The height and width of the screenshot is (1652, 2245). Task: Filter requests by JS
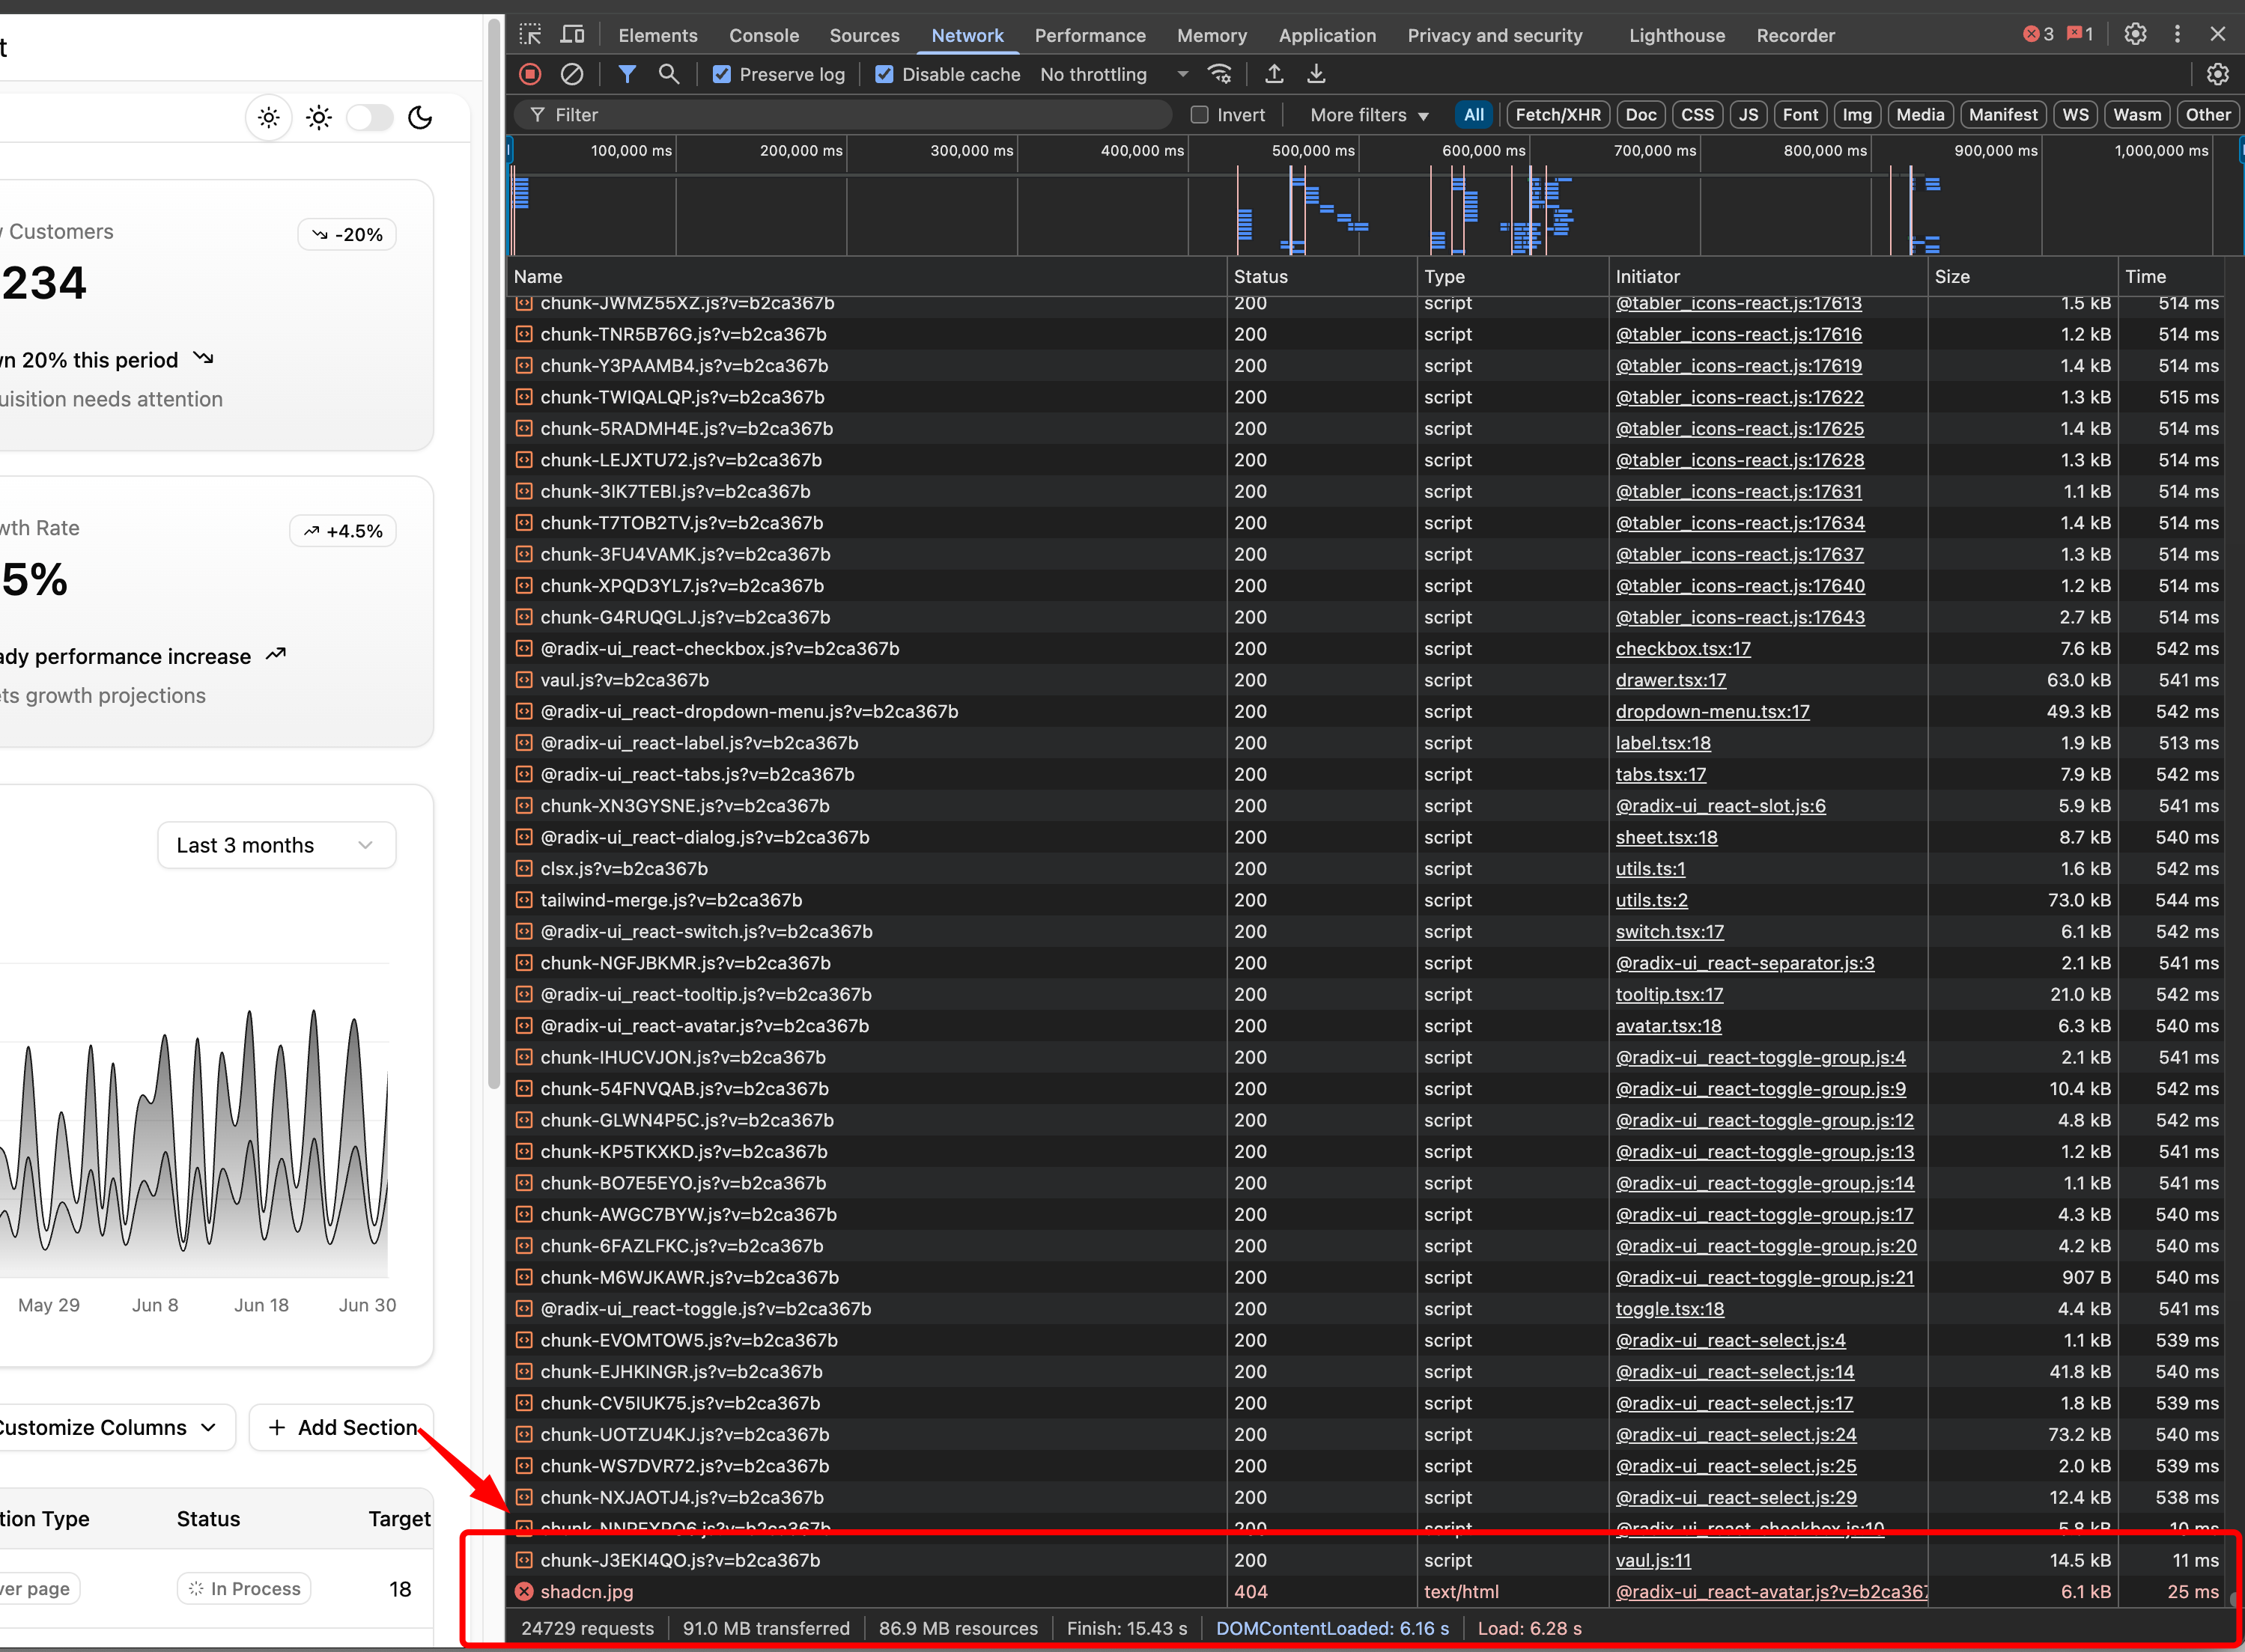(x=1748, y=115)
